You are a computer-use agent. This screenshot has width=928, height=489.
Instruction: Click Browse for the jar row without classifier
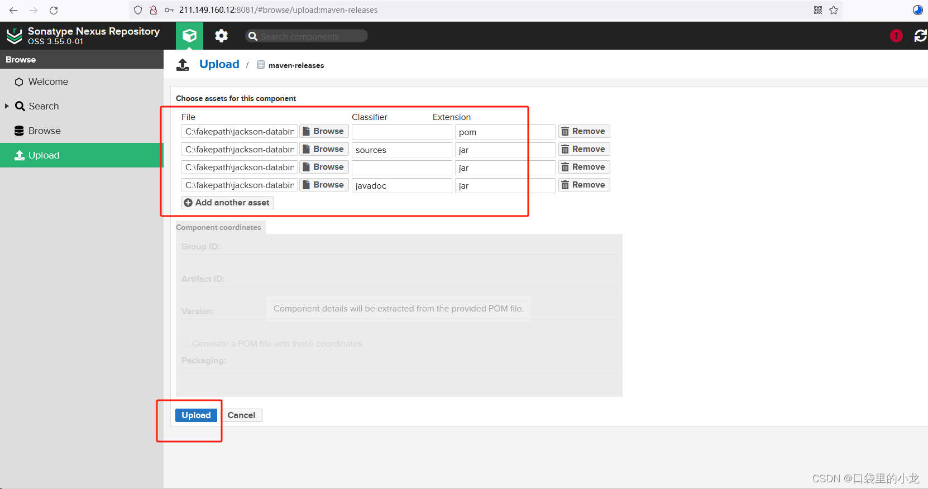point(324,167)
